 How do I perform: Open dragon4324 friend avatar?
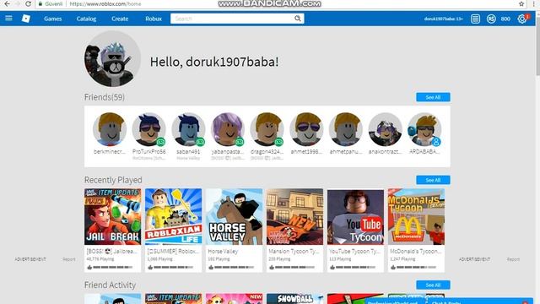(x=267, y=129)
